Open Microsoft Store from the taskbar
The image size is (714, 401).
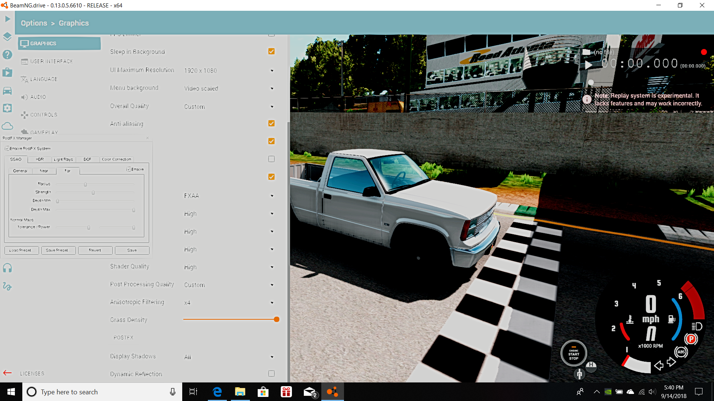point(263,392)
